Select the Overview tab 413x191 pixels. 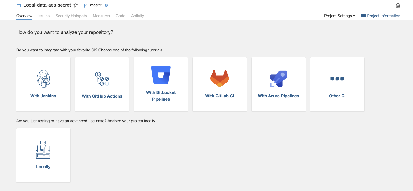coord(24,16)
